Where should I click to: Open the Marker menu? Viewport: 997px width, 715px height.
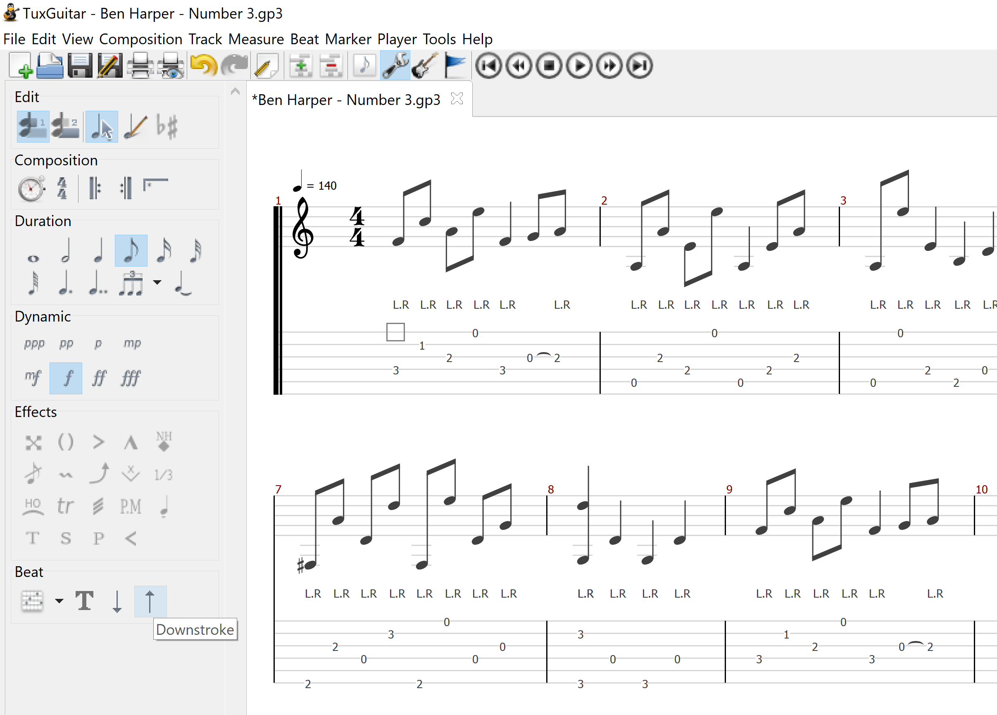(348, 39)
